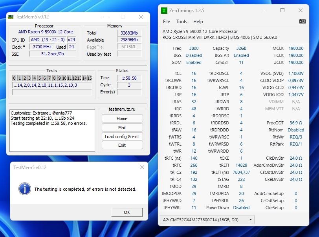This screenshot has height=237, width=319.
Task: Click the testmem.tz.ru label
Action: pyautogui.click(x=122, y=109)
